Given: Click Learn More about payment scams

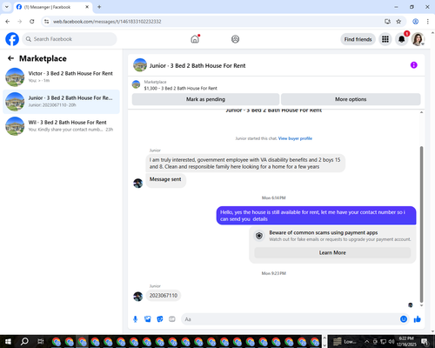Looking at the screenshot, I should [x=332, y=252].
